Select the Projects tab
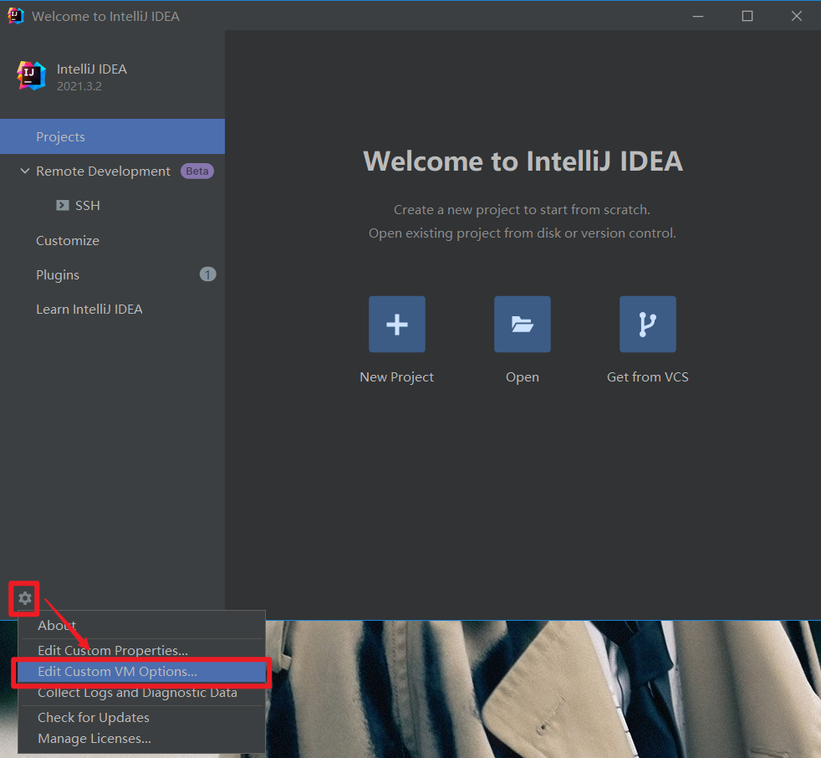The width and height of the screenshot is (821, 758). (113, 136)
